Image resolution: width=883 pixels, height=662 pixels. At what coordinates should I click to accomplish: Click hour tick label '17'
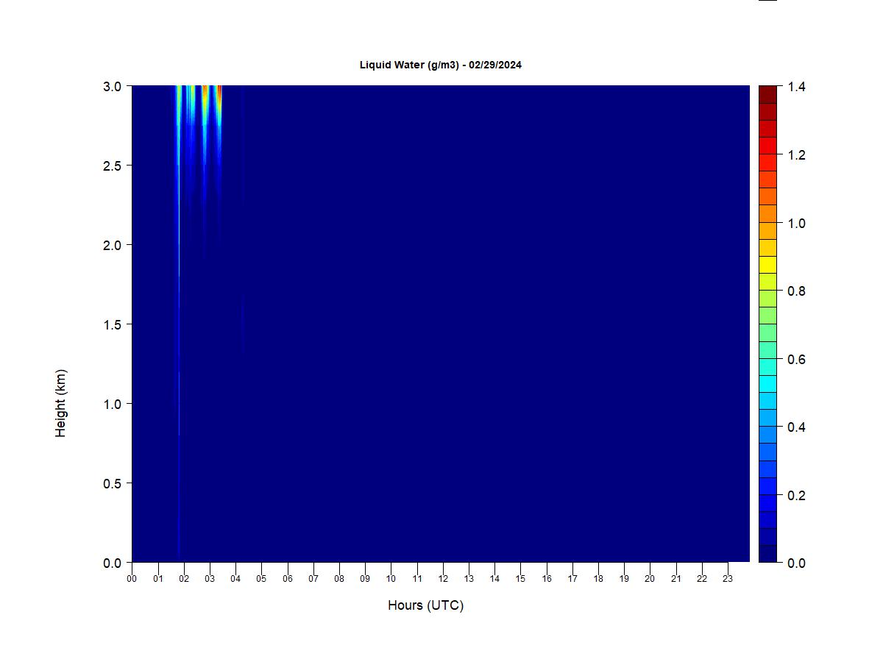point(572,579)
